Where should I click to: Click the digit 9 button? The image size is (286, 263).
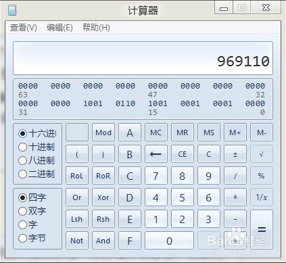209,176
